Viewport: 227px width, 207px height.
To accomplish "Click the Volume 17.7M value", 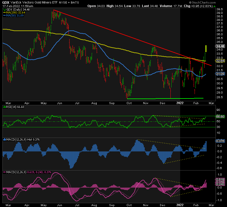I will pos(171,6).
